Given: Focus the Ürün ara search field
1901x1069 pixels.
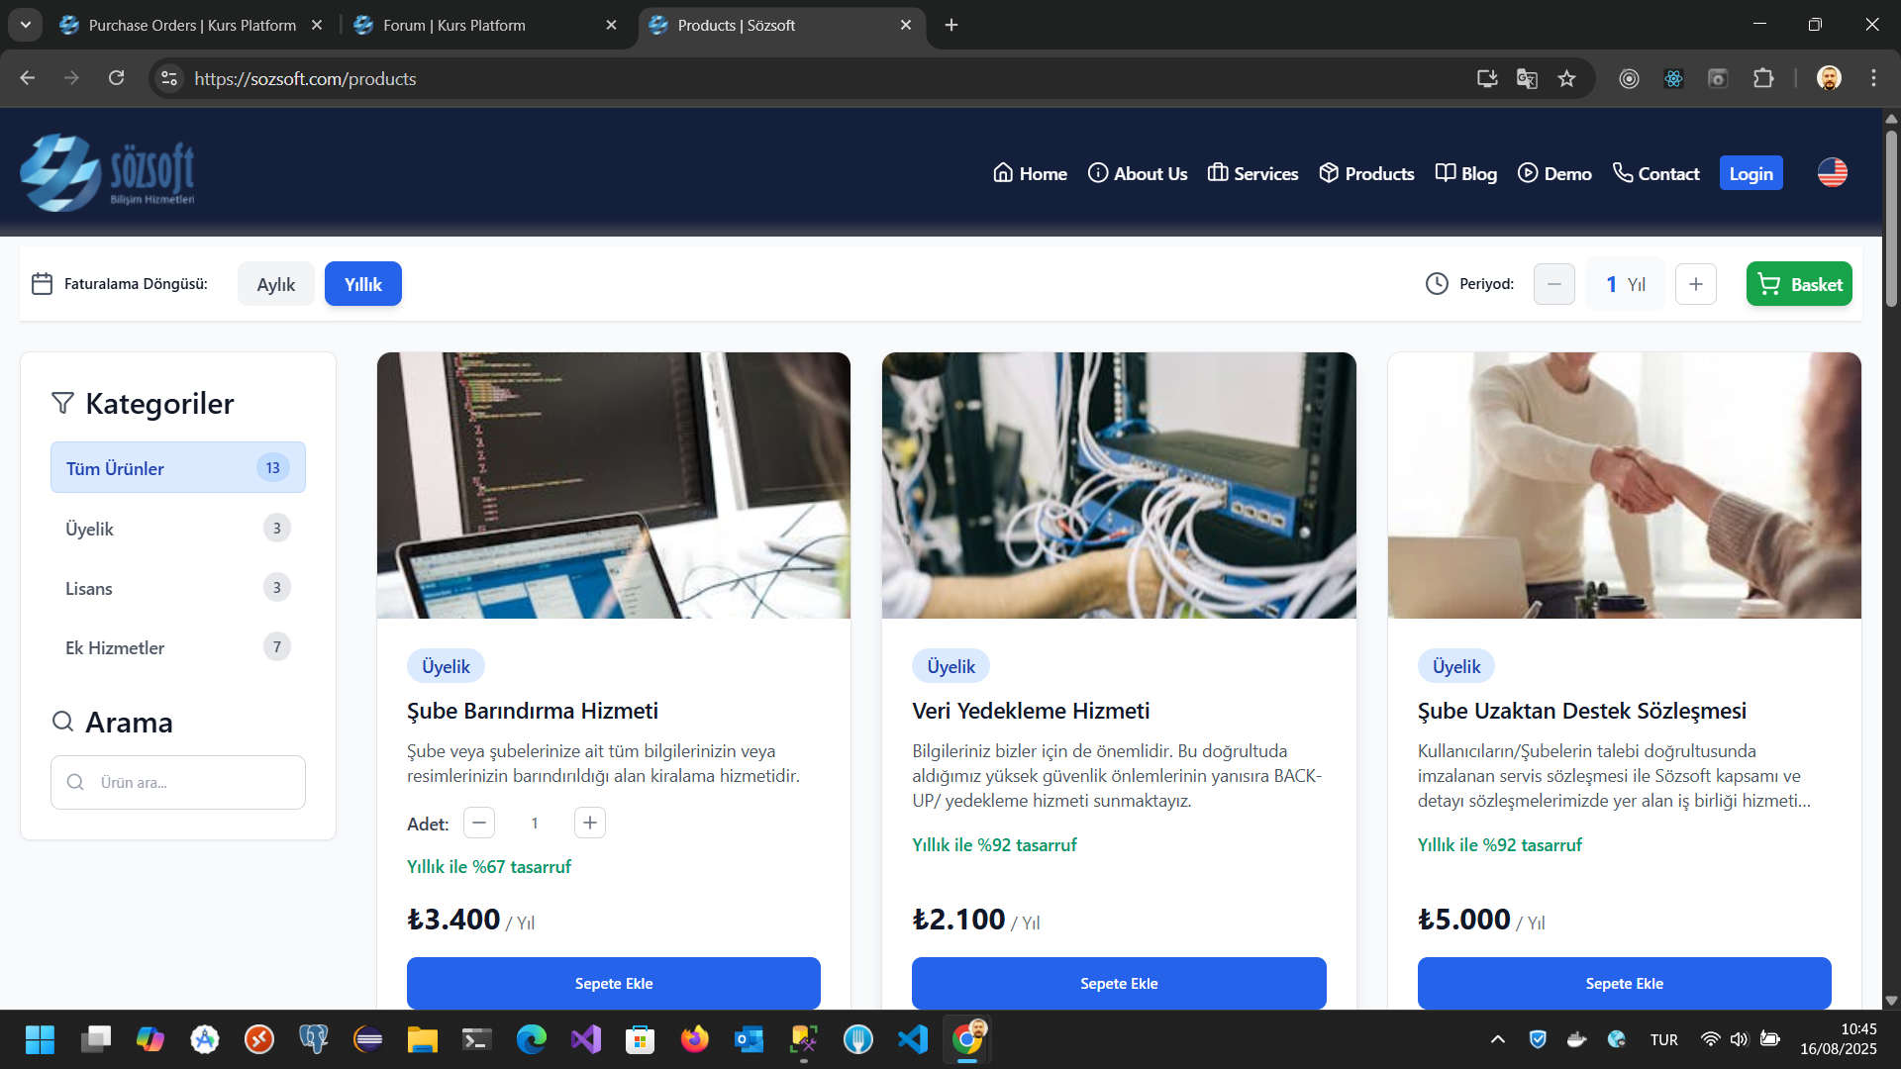Looking at the screenshot, I should tap(188, 782).
